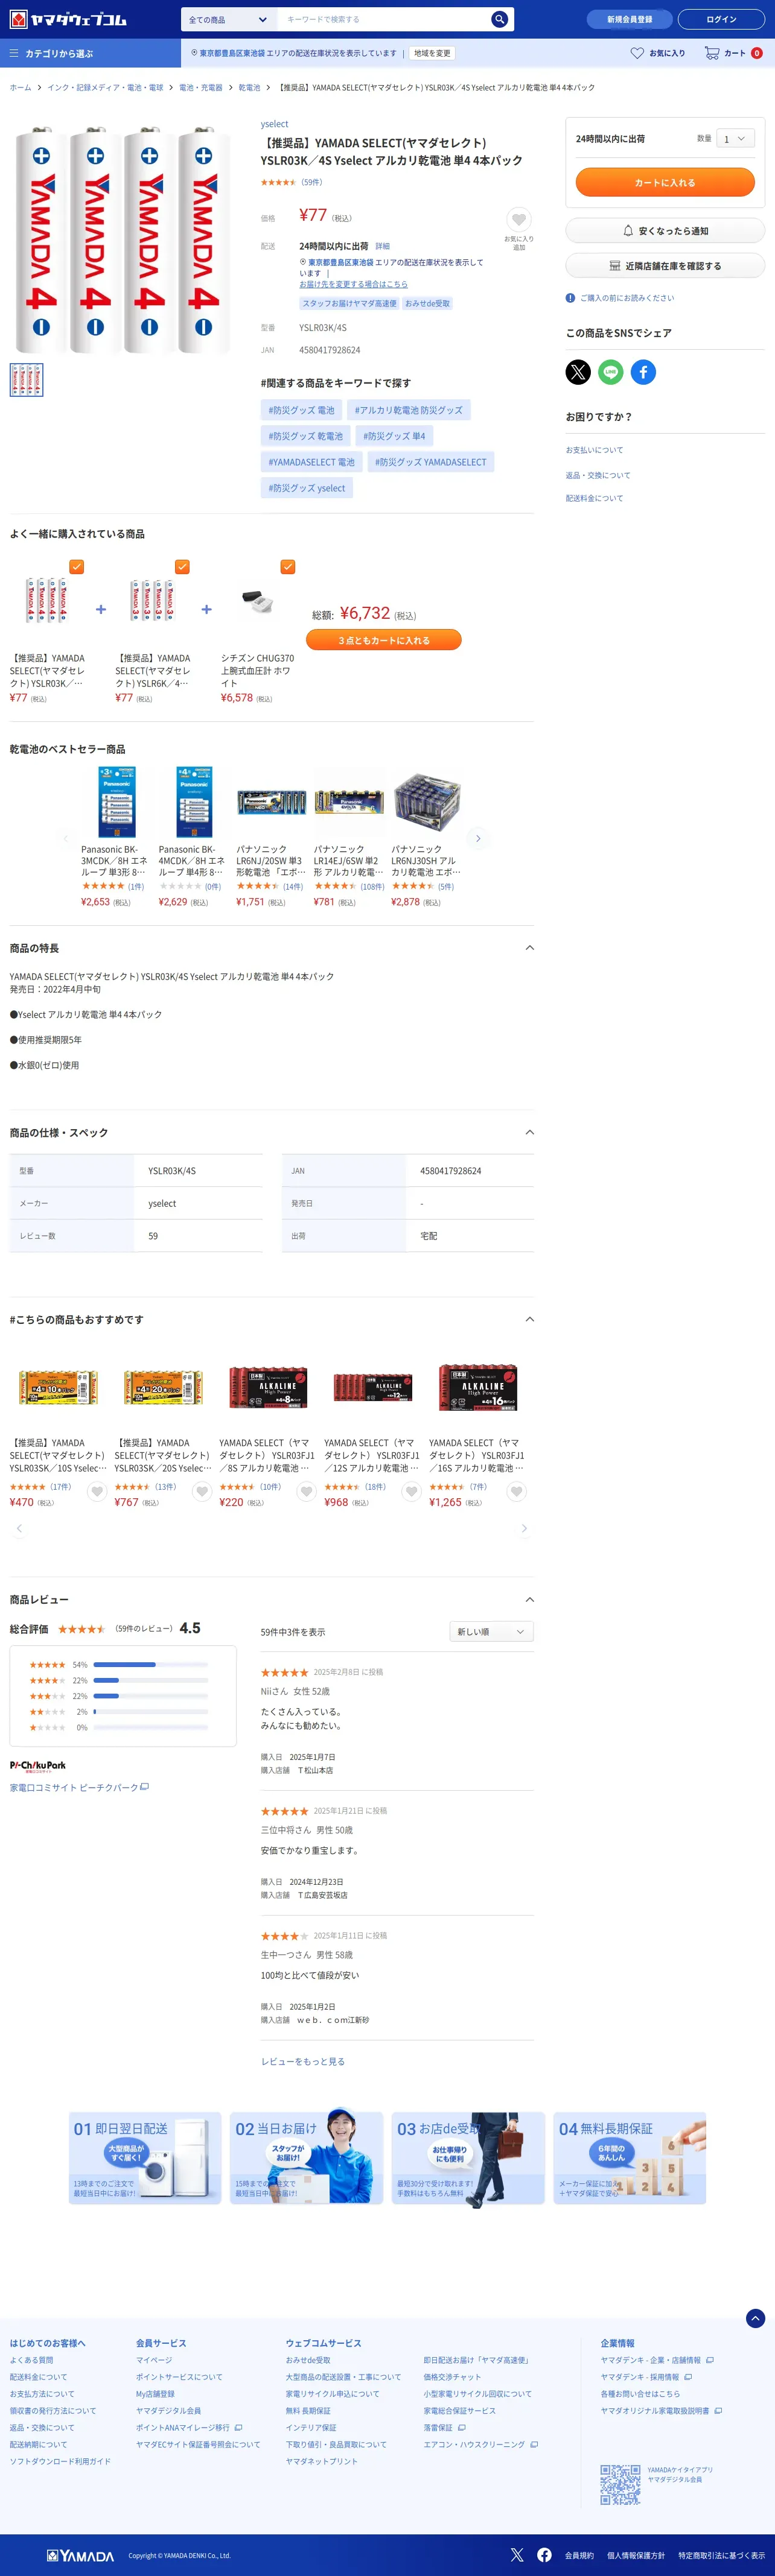Open footer X (Twitter) icon
The image size is (775, 2576).
pos(517,2554)
